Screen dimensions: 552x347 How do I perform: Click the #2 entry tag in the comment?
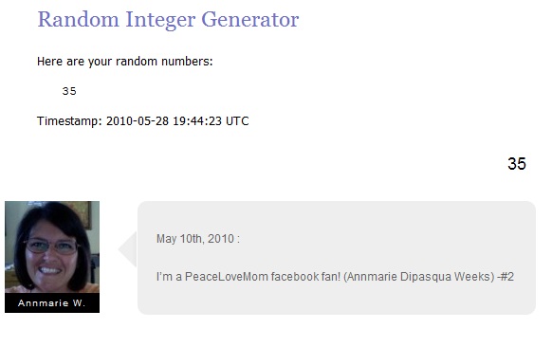pyautogui.click(x=506, y=277)
